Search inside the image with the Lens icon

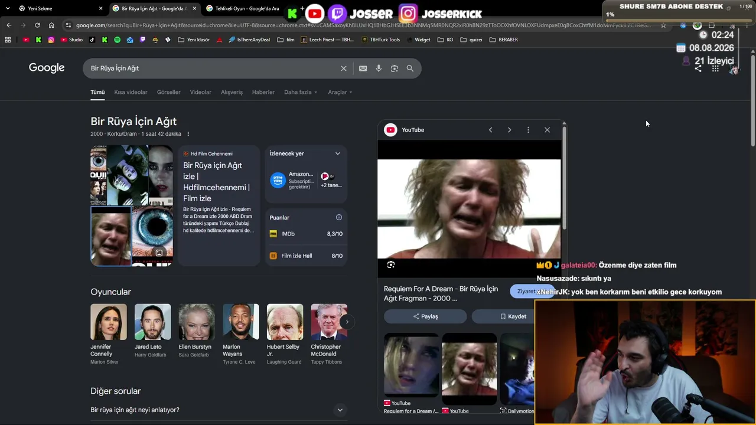click(x=390, y=265)
